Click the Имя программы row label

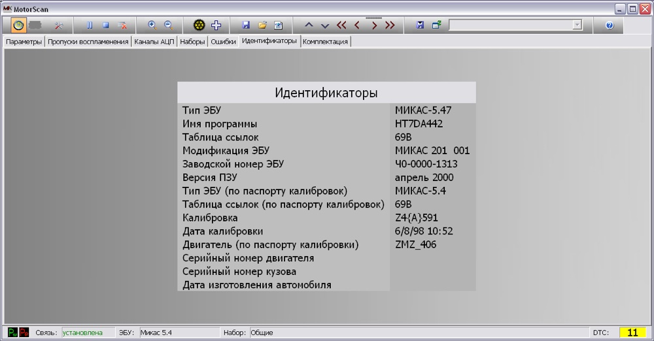point(220,124)
